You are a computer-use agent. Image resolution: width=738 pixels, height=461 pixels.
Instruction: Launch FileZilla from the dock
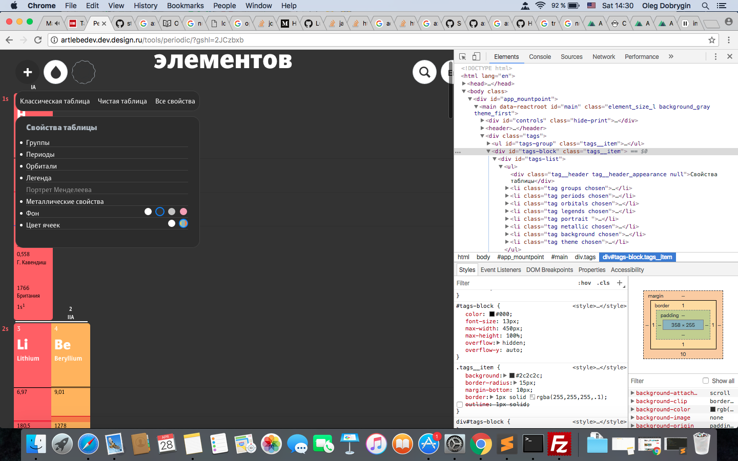click(x=559, y=444)
